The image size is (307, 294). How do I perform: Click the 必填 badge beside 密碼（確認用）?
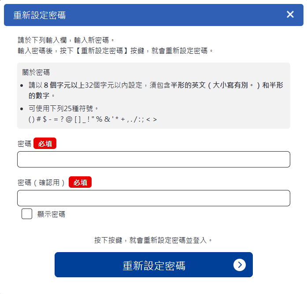[80, 182]
